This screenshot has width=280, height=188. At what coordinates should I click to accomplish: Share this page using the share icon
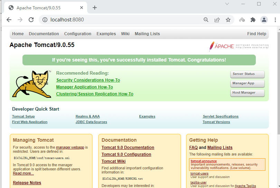[217, 20]
